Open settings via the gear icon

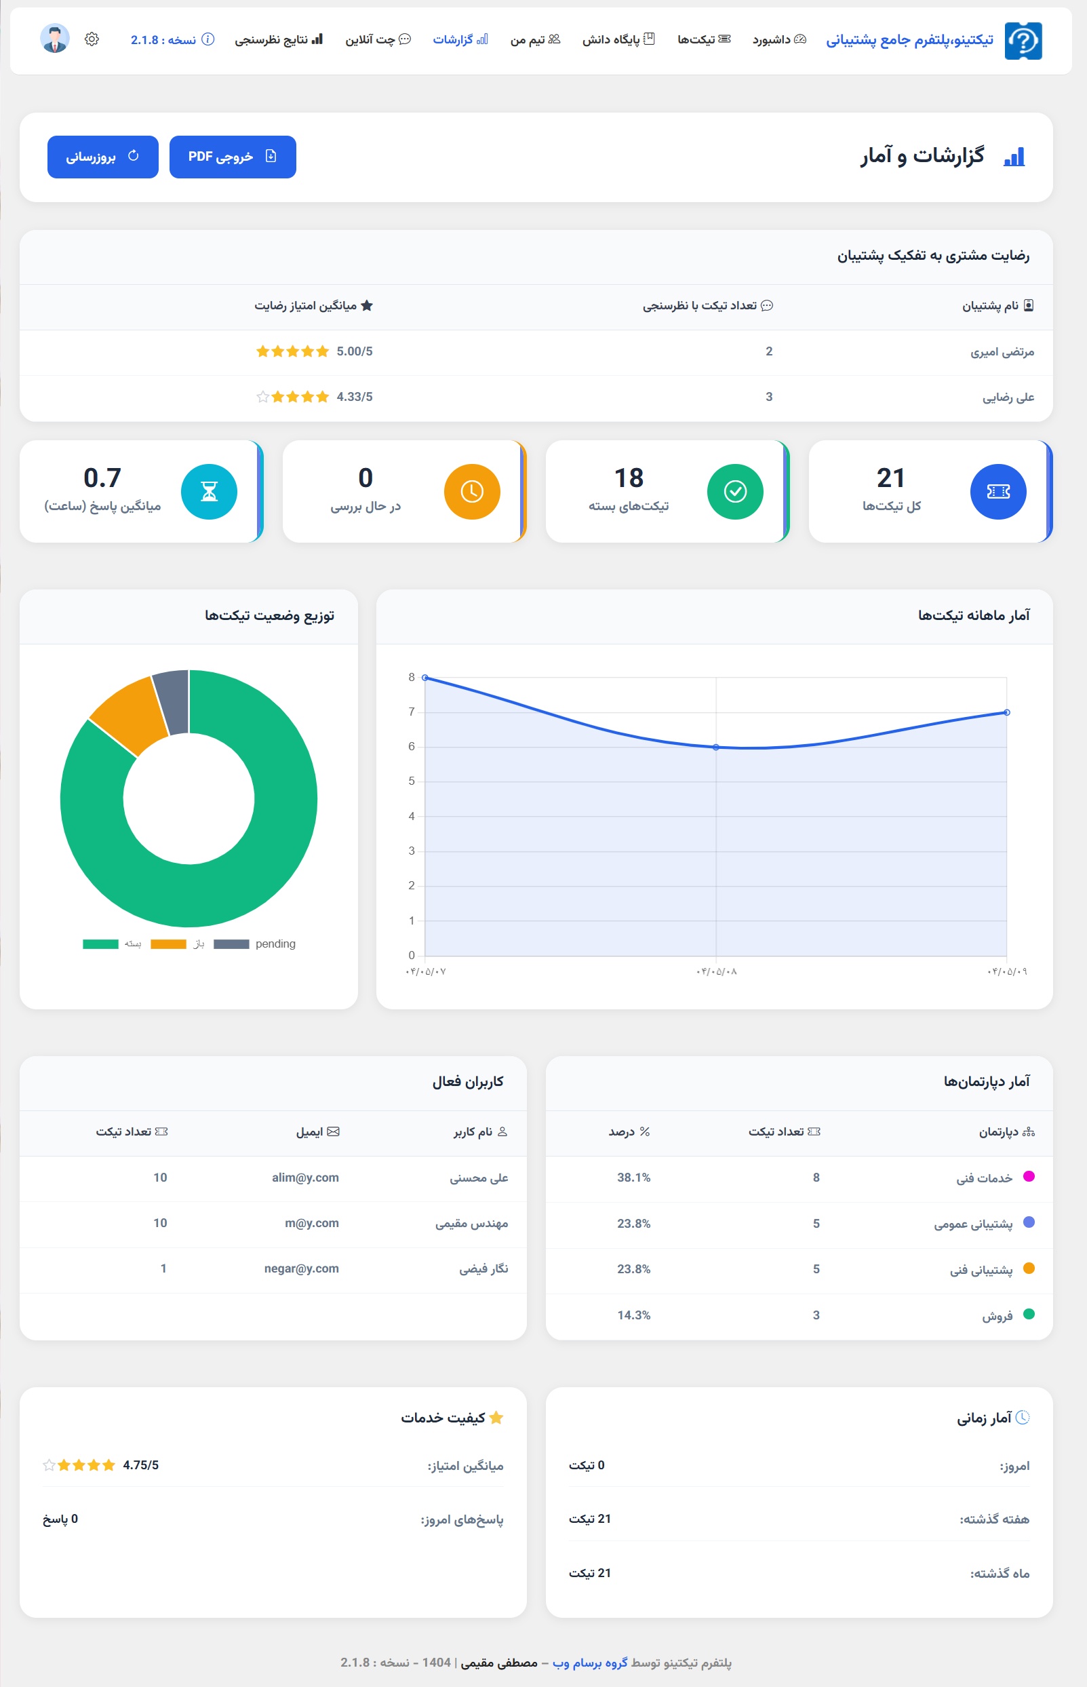tap(92, 39)
